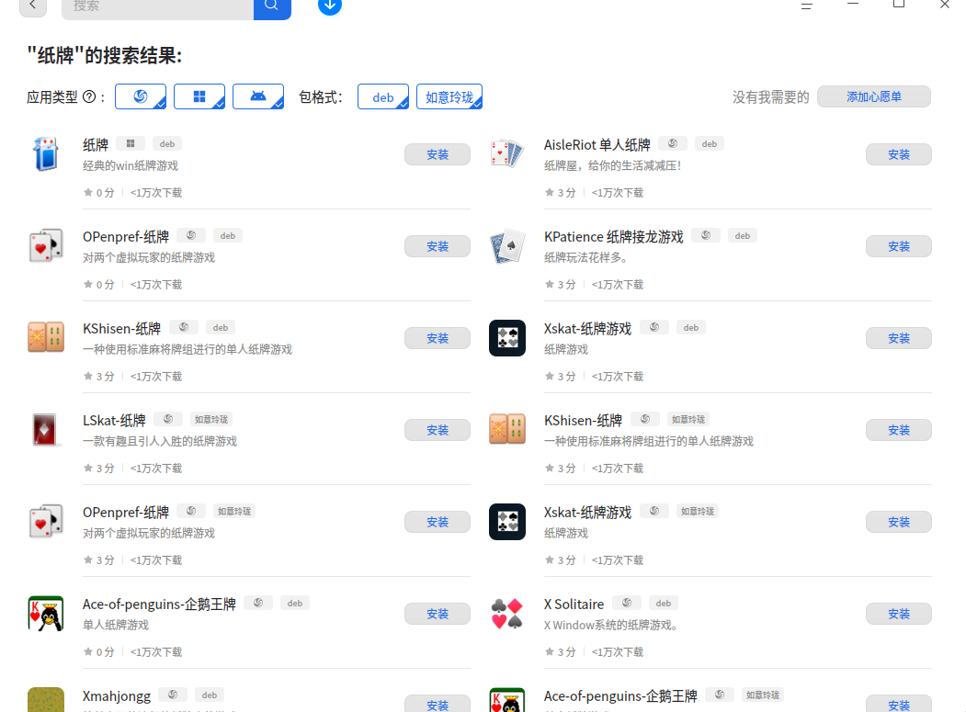Open the Xskat-纸牌游戏 如意玲珑 black icon
The height and width of the screenshot is (712, 966).
pos(507,522)
